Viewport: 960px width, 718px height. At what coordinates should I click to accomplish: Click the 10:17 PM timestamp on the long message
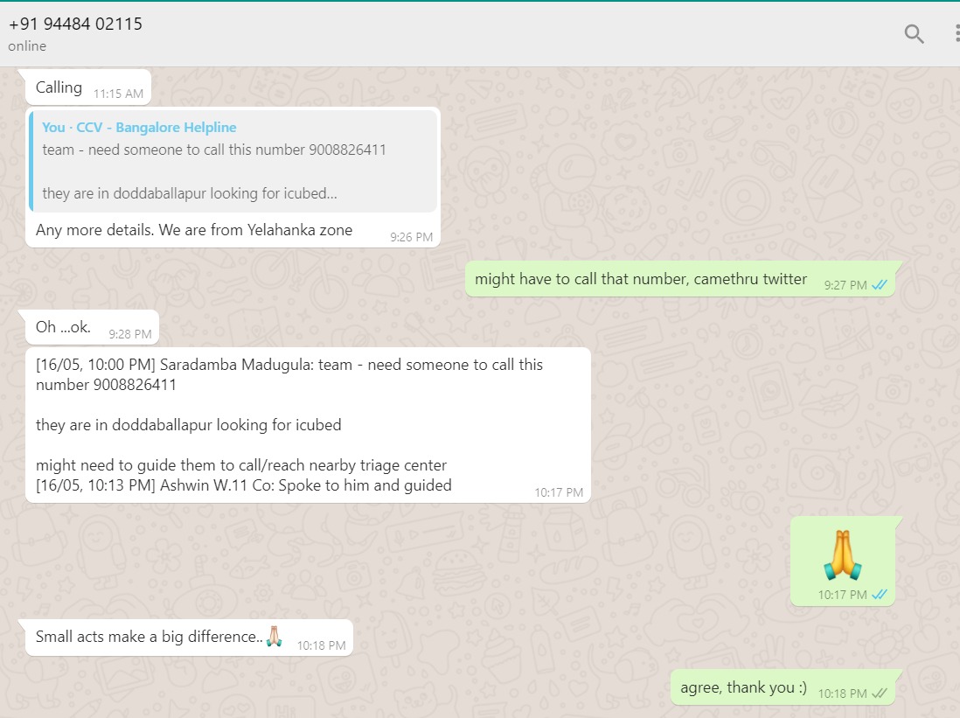[559, 492]
